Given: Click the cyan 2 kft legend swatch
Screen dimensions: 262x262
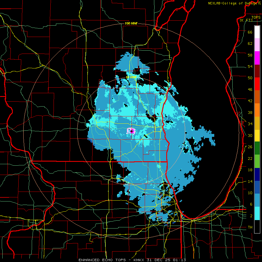Looking at the screenshot, I should [257, 213].
